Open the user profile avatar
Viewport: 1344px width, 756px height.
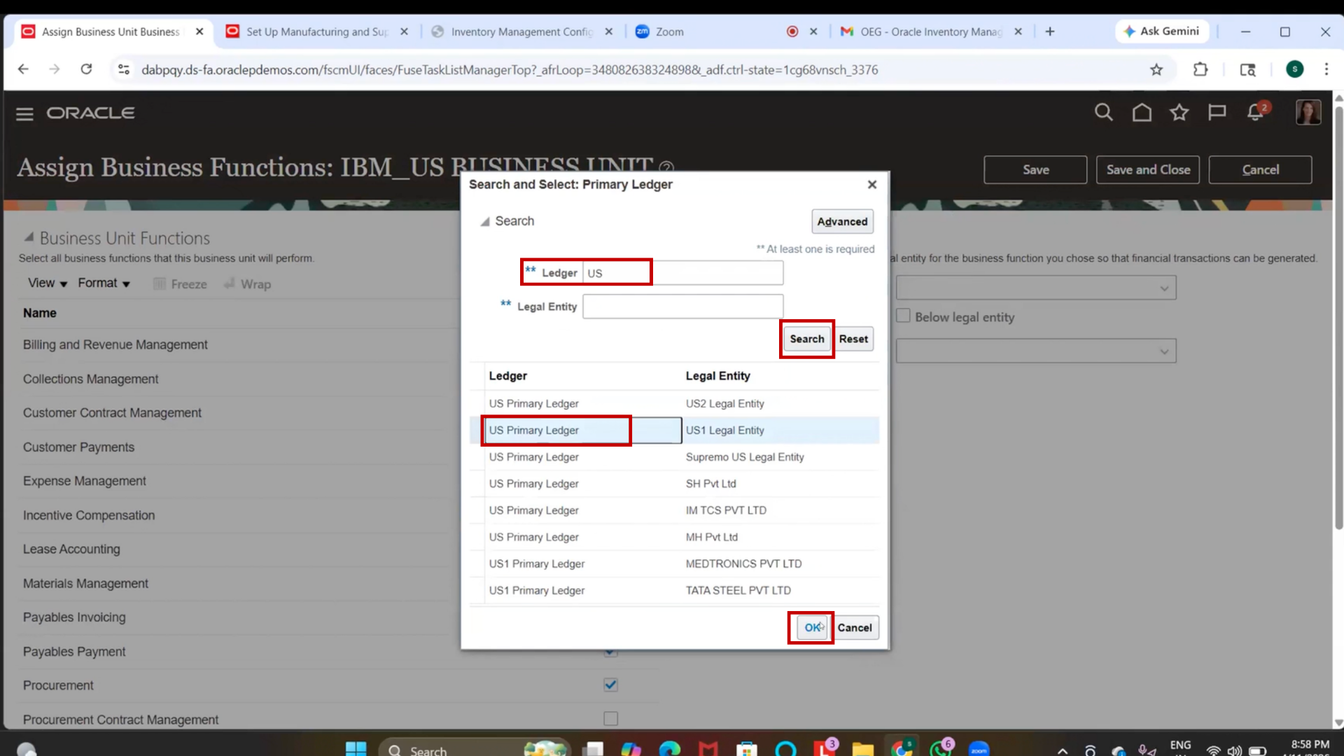point(1308,112)
